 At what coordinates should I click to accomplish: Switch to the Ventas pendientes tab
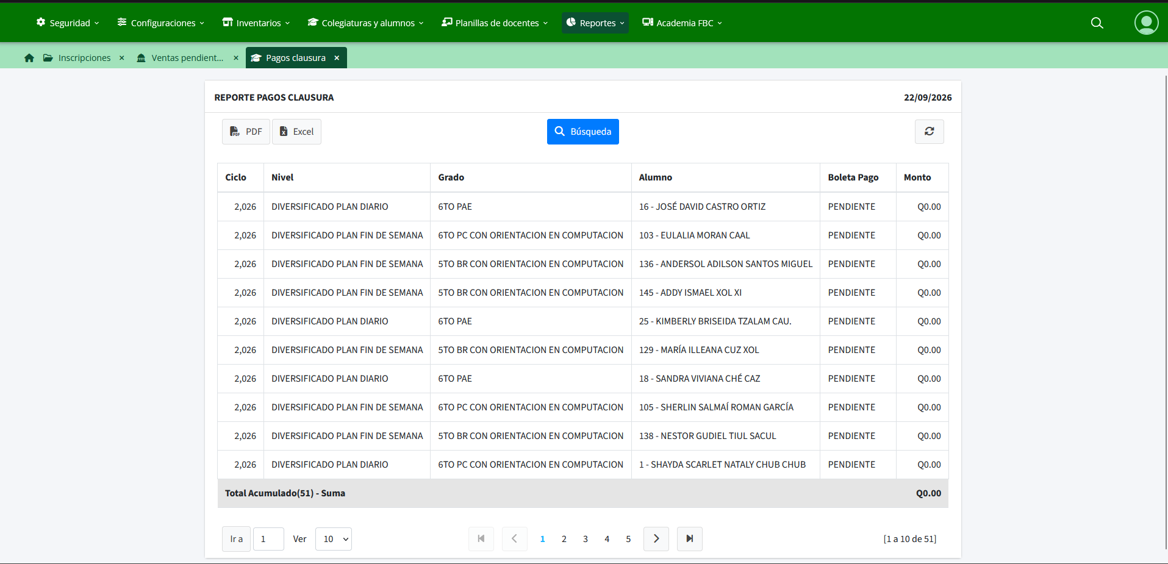181,58
